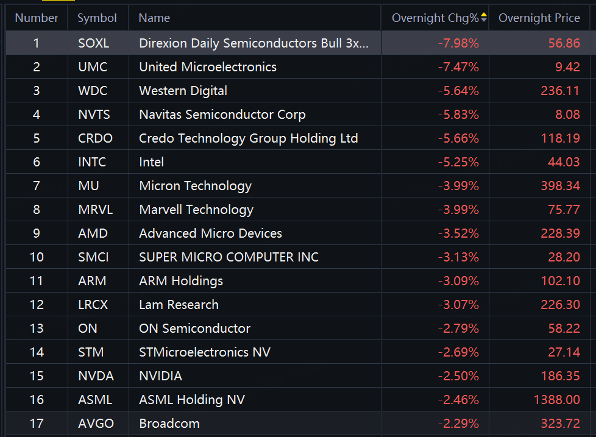Click the AMD symbol
Screen dimensions: 596x437
(93, 233)
